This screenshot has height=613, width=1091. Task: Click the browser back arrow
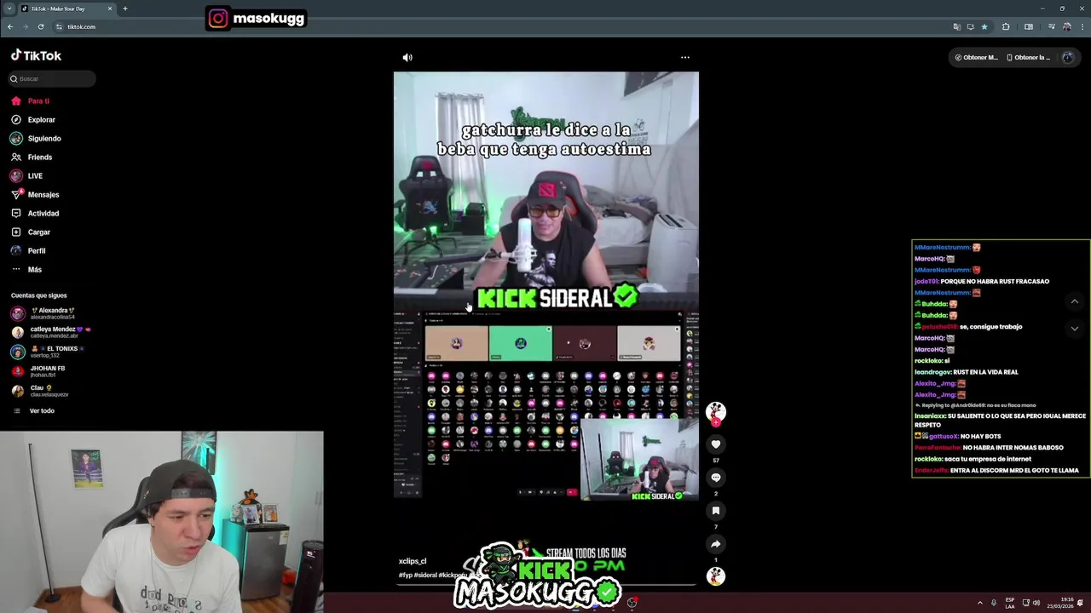point(10,26)
